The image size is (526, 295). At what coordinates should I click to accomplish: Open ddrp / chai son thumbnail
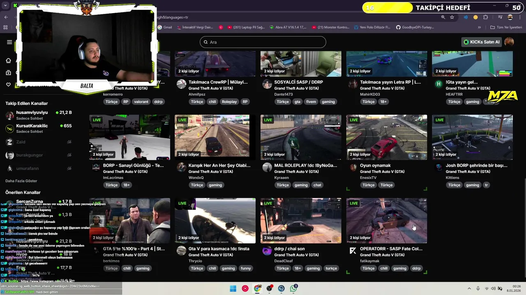point(301,220)
